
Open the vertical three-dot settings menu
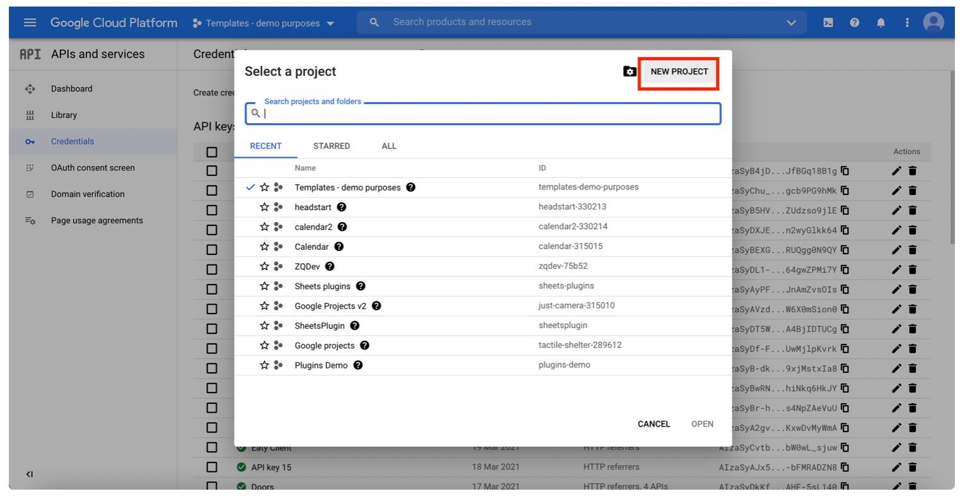(907, 23)
